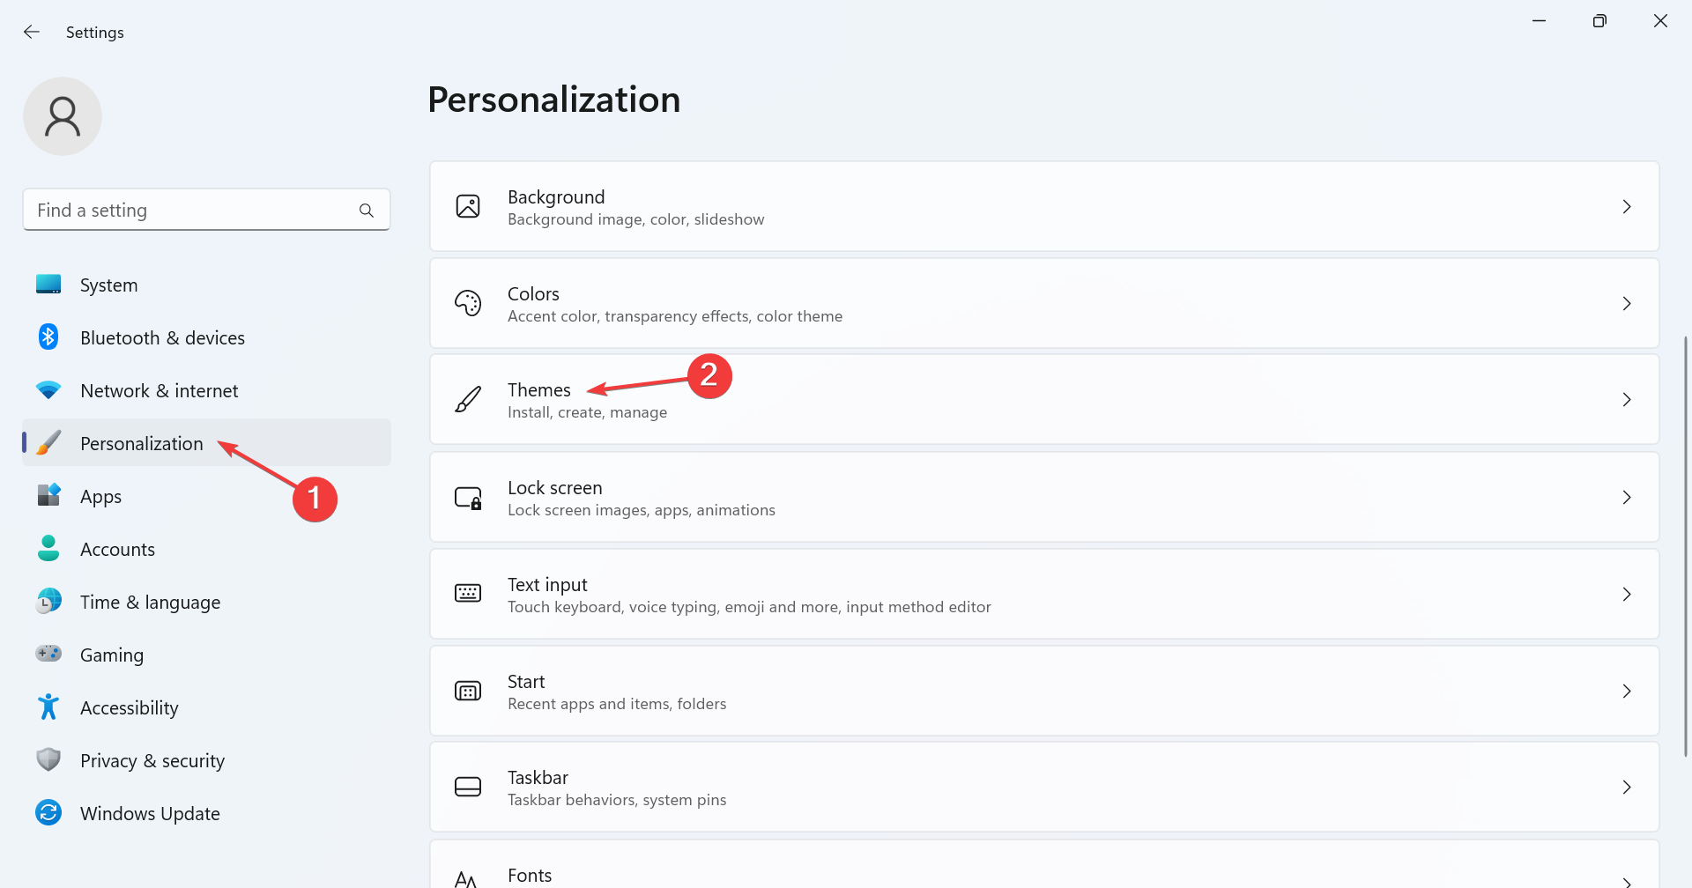Open System in the sidebar
Screen dimensions: 1692x888
(x=108, y=285)
